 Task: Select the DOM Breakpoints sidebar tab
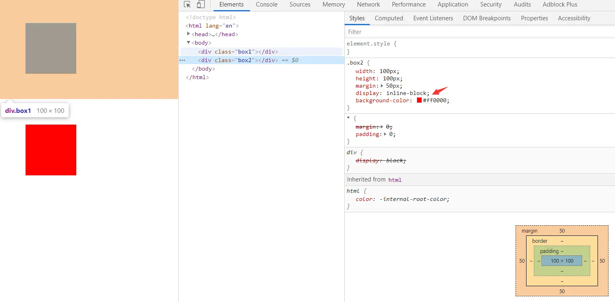[487, 18]
